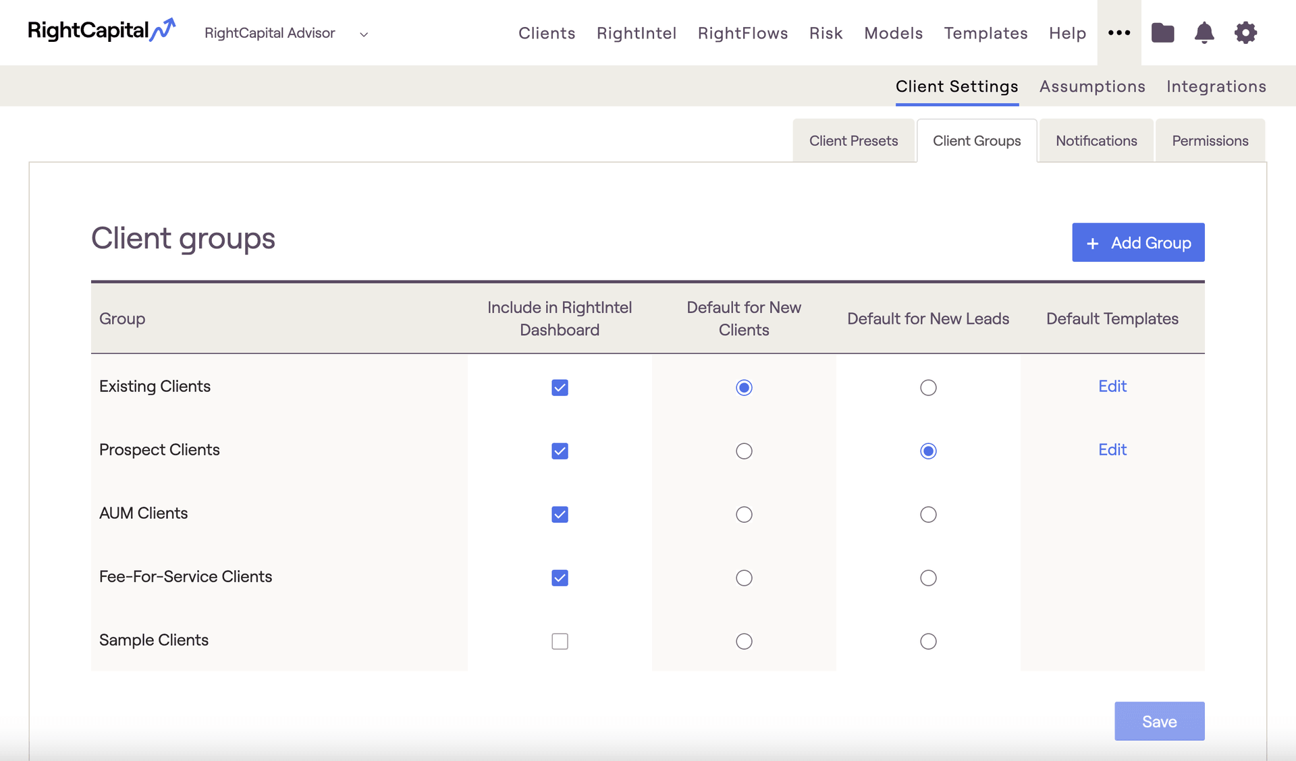The height and width of the screenshot is (761, 1296).
Task: Switch to Integrations section
Action: 1216,86
